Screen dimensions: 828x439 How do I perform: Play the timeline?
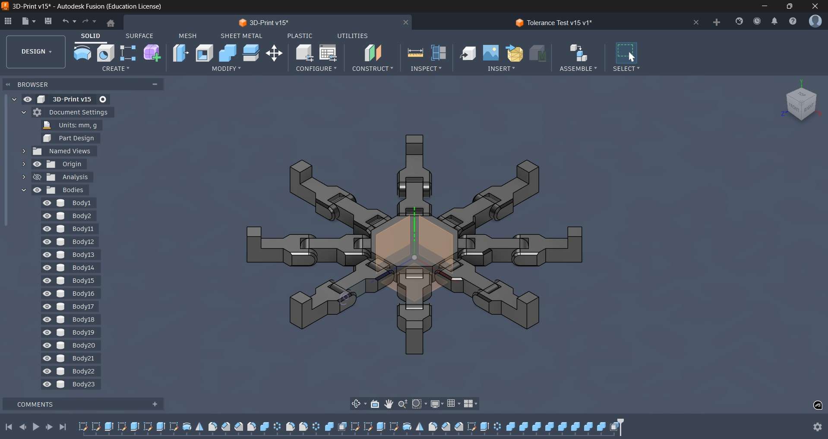36,427
